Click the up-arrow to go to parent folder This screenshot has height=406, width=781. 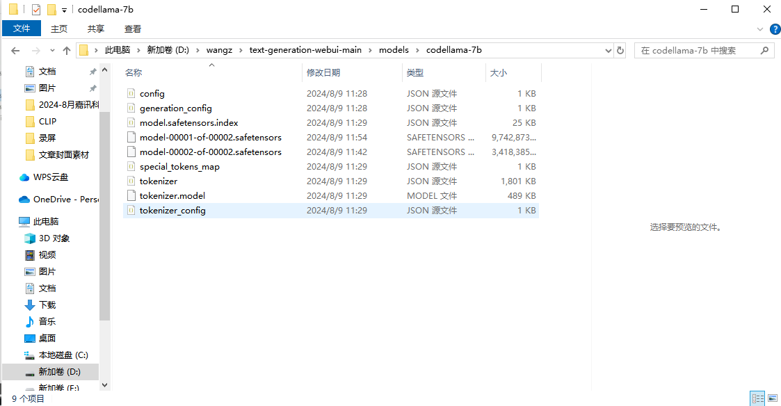66,49
